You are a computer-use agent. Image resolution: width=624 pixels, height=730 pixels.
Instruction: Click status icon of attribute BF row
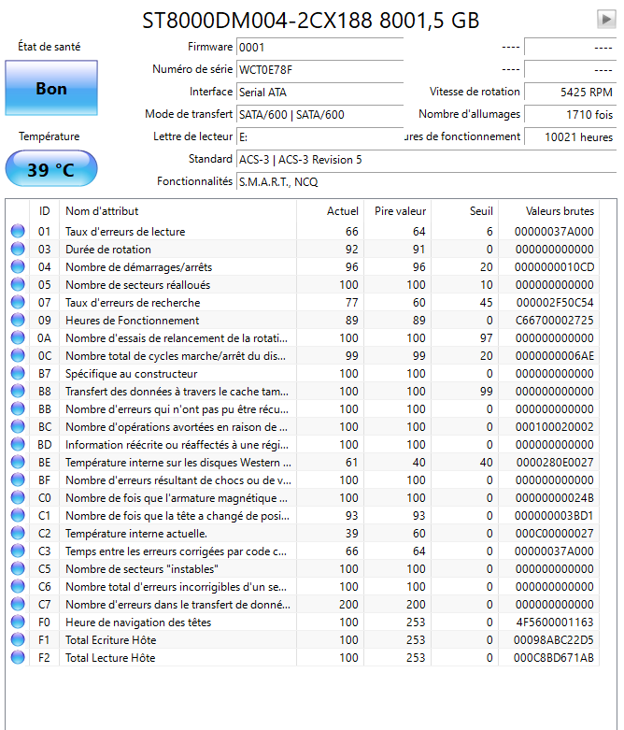pos(18,480)
